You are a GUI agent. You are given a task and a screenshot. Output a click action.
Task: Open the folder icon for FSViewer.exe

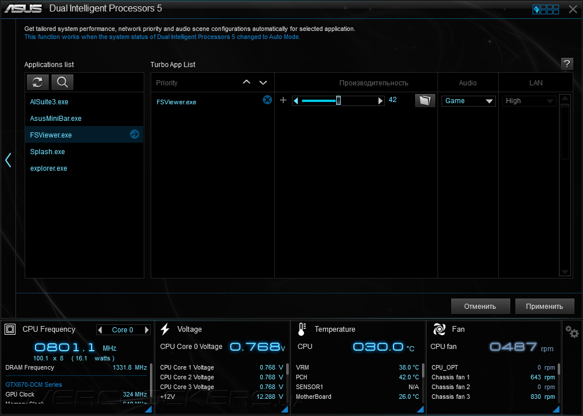pos(425,100)
